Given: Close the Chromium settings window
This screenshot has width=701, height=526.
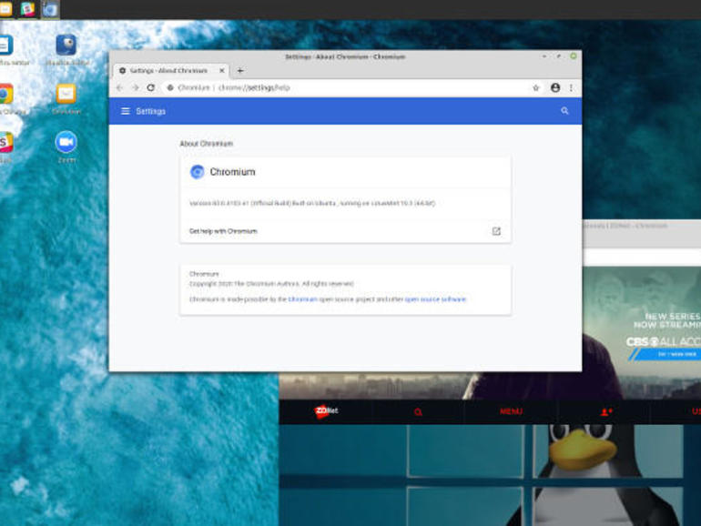Looking at the screenshot, I should [574, 56].
